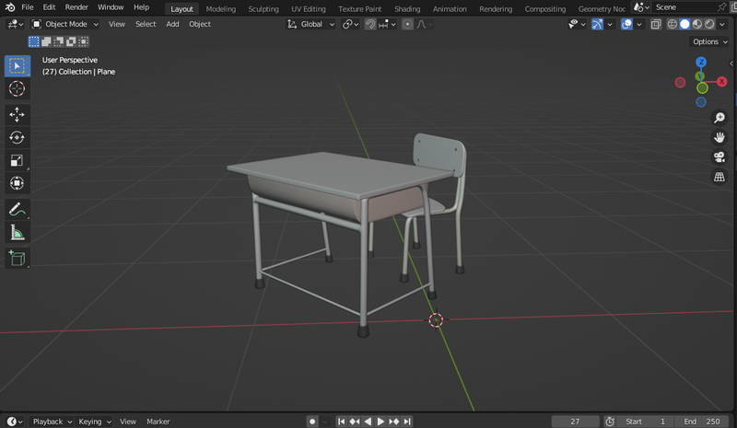Set select mode to subtract selection
737x428 pixels.
(59, 41)
